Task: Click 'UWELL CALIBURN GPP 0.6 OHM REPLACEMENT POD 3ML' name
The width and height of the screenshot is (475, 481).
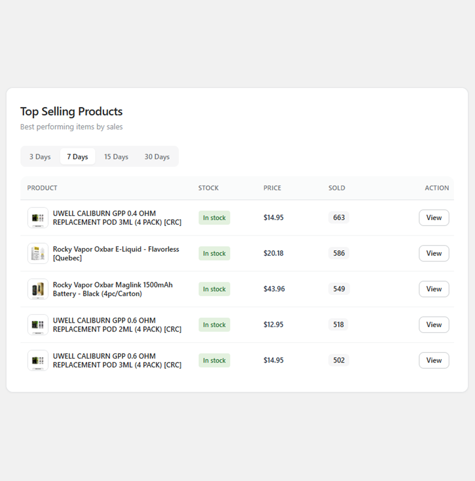Action: tap(117, 360)
